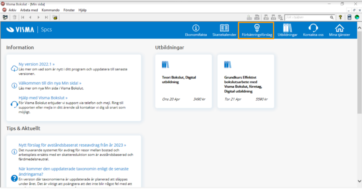Click the yellow question mark help icon

[x=340, y=17]
